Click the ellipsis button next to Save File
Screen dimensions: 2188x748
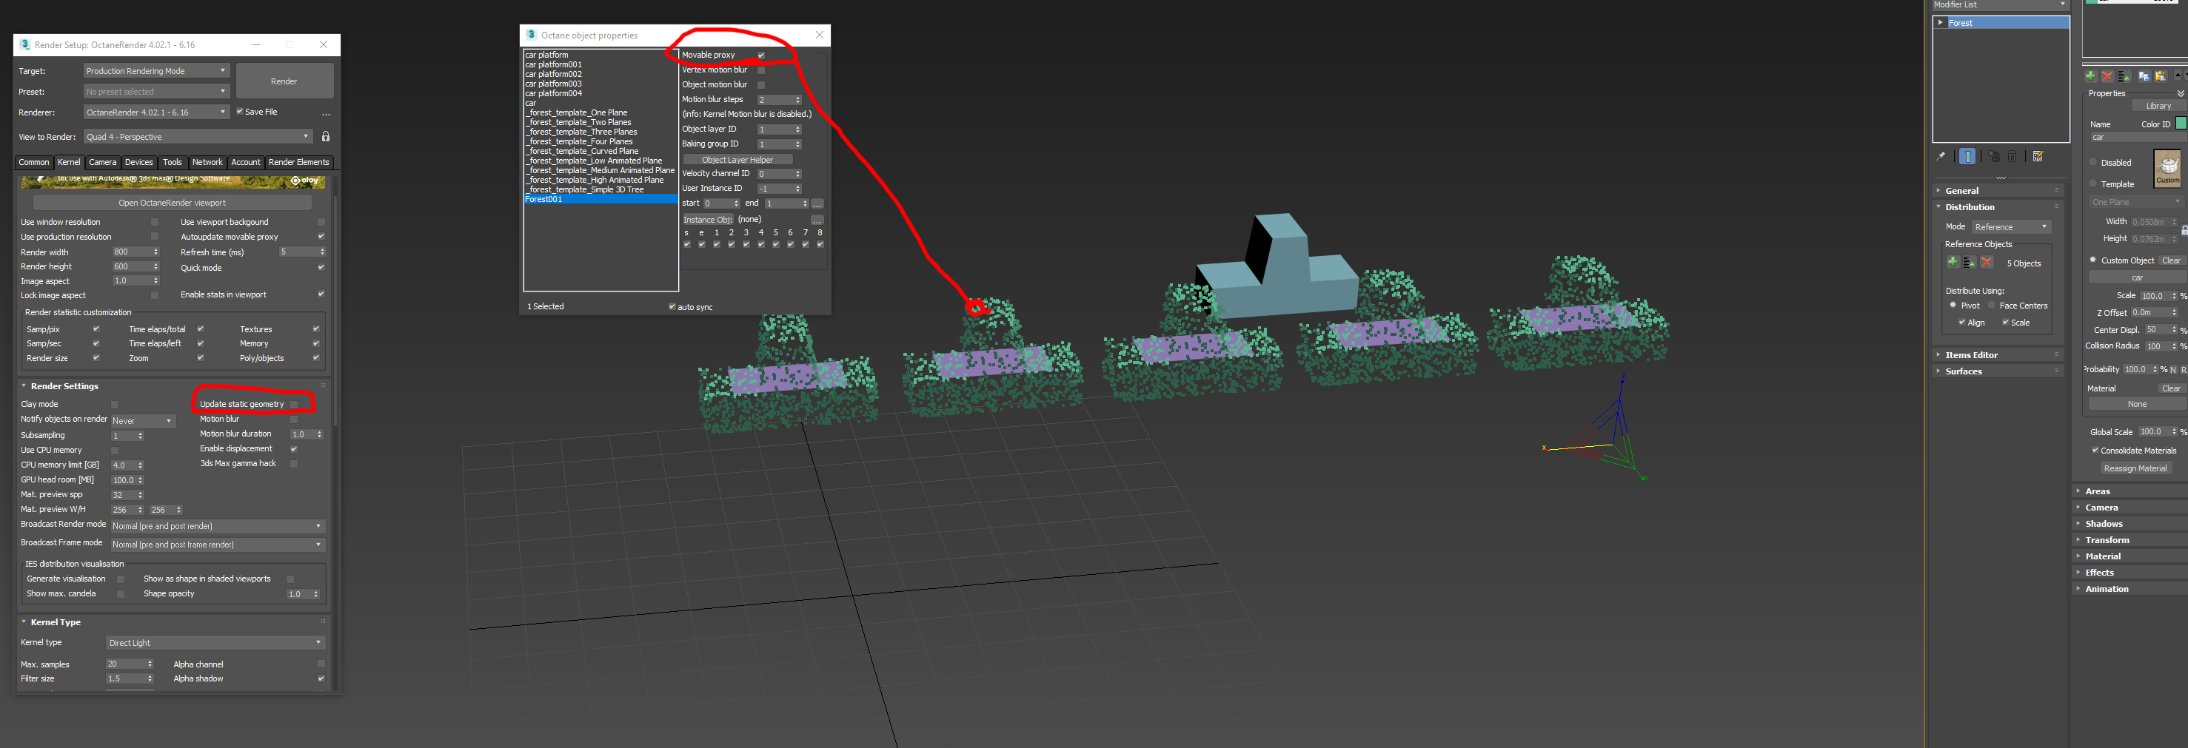pyautogui.click(x=325, y=113)
